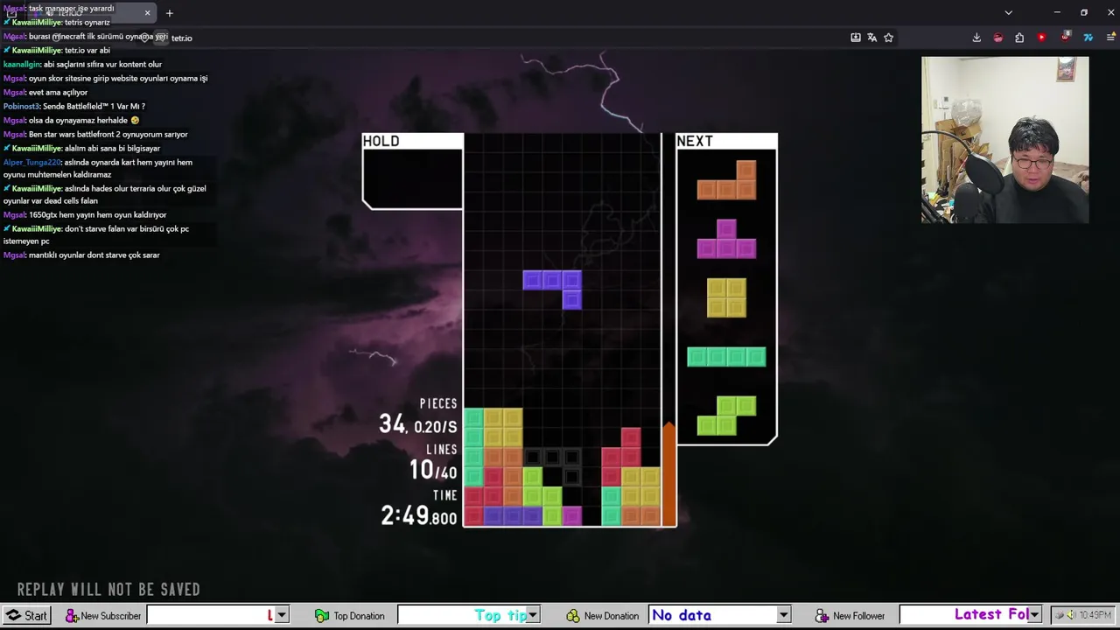Image resolution: width=1120 pixels, height=630 pixels.
Task: Click the orange L piece in NEXT queue
Action: 726,179
